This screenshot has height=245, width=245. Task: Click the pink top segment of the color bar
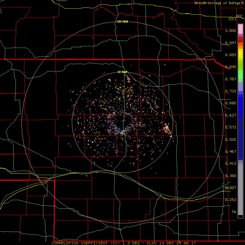click(240, 29)
